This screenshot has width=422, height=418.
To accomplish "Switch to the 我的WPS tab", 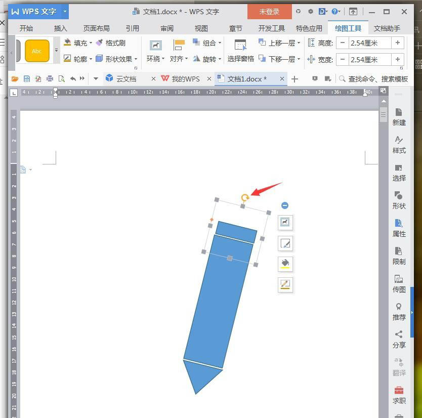I will click(x=185, y=79).
